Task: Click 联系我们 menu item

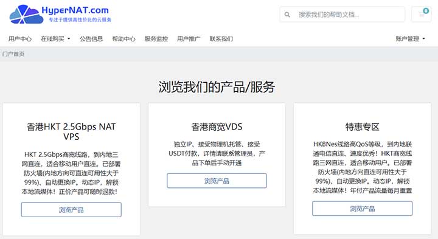Action: pos(221,39)
